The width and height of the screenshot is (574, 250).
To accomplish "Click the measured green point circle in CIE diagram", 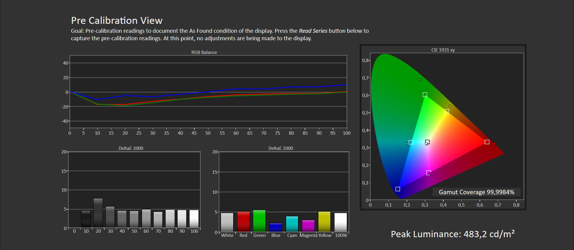I will [419, 80].
